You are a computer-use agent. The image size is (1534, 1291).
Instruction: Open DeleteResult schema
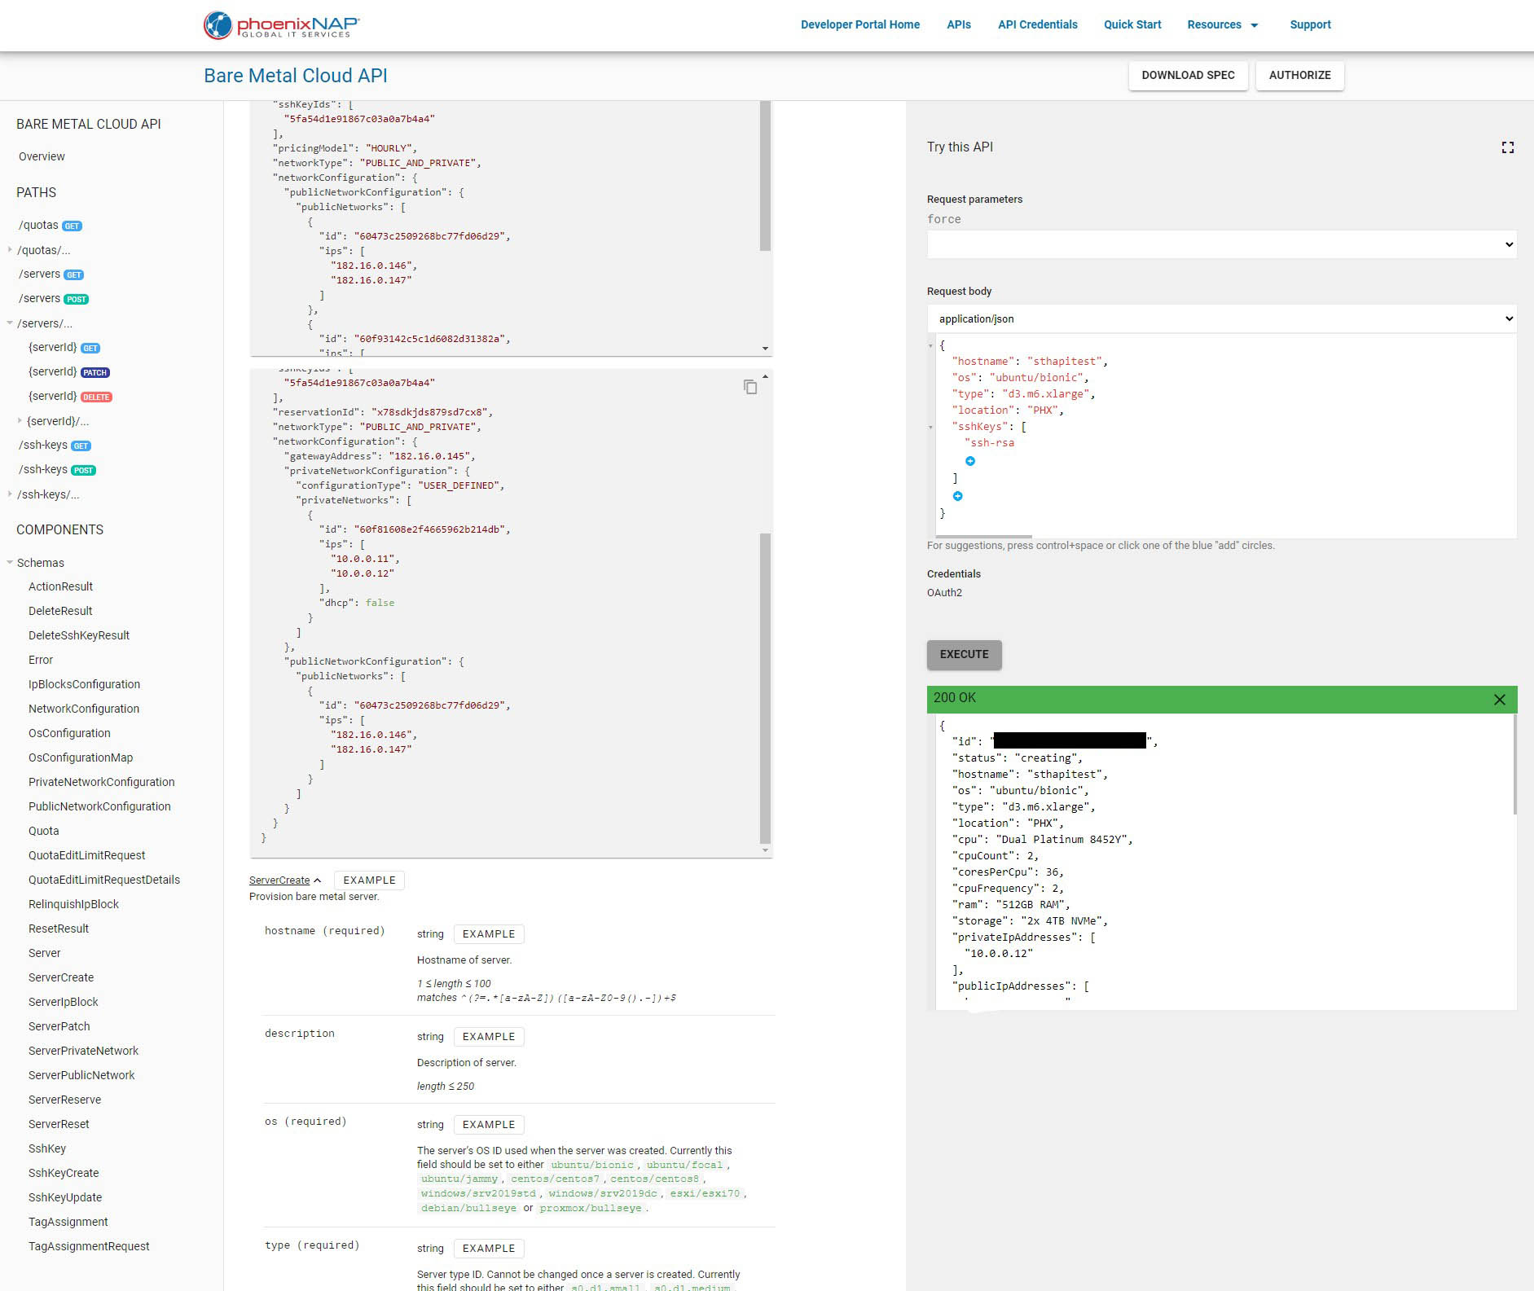click(x=60, y=611)
